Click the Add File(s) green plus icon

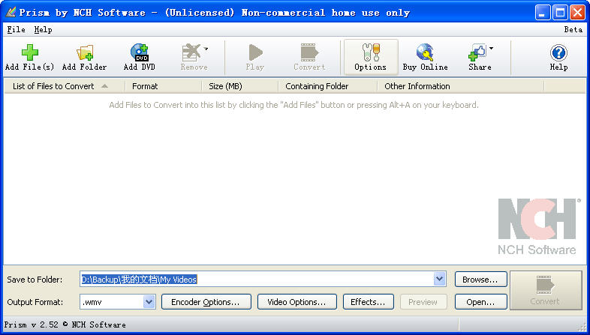[x=30, y=52]
